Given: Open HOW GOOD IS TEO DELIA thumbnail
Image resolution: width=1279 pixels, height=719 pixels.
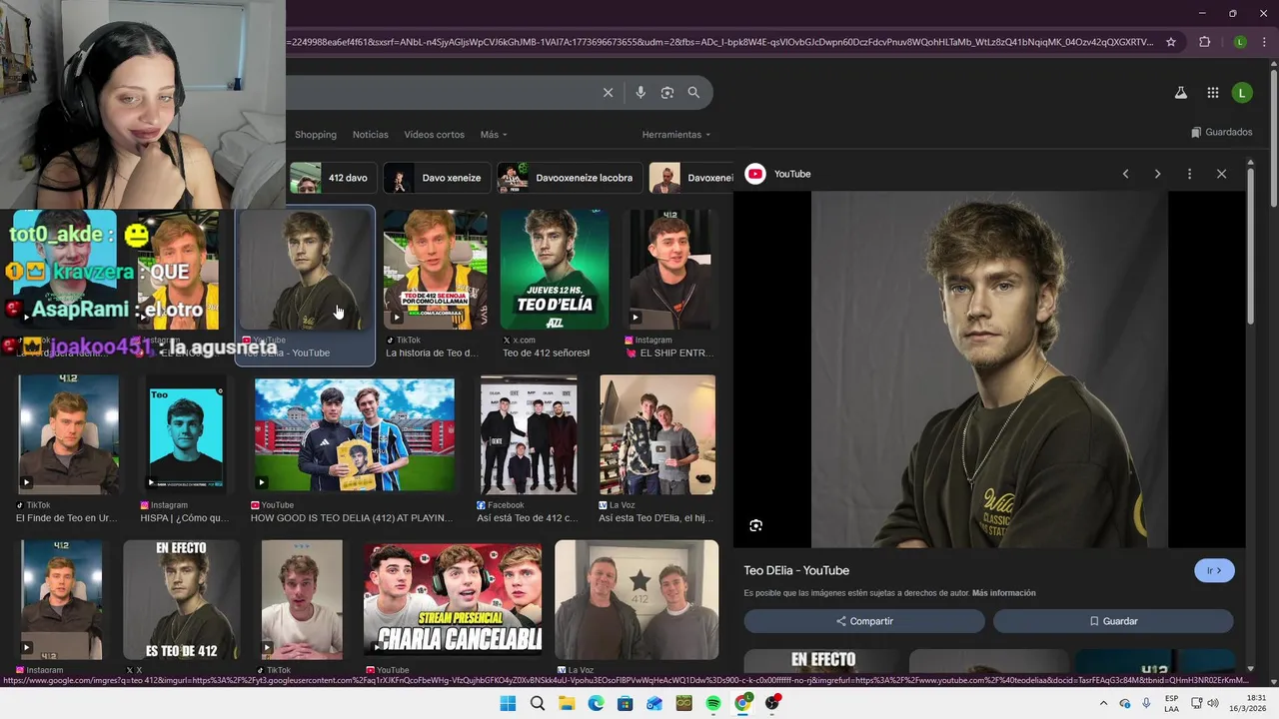Looking at the screenshot, I should pos(354,434).
